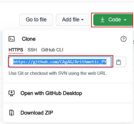Expand the Add file dropdown
The image size is (134, 124).
73,20
